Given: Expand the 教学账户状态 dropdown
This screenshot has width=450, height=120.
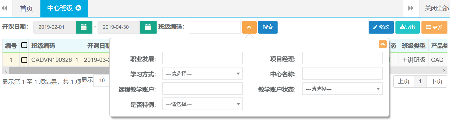Looking at the screenshot, I should tap(342, 89).
